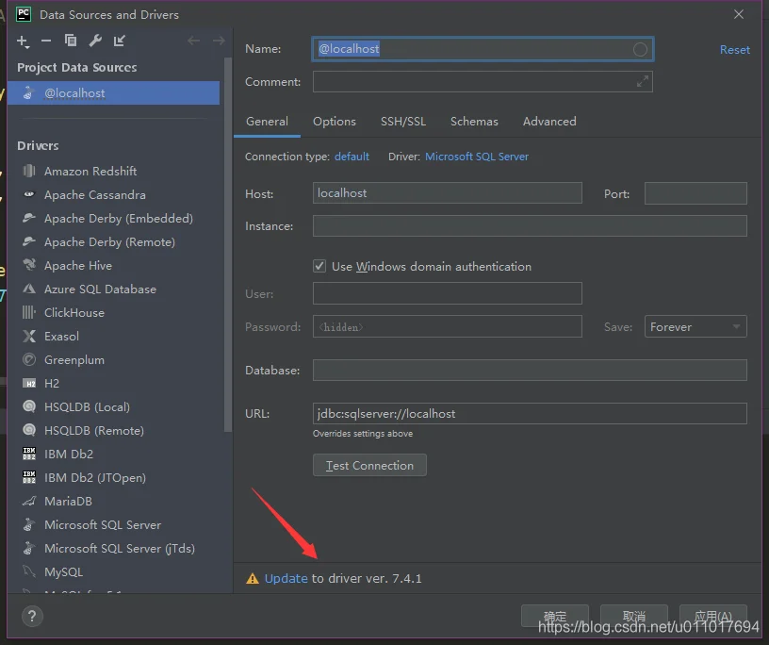Screen dimensions: 769x645
Task: Toggle Use Windows domain authentication checkbox
Action: pyautogui.click(x=319, y=266)
